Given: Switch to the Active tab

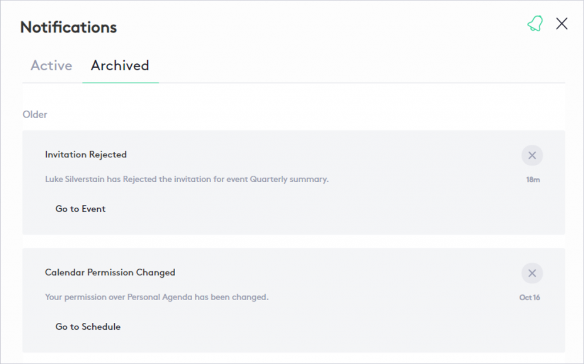Looking at the screenshot, I should click(x=51, y=66).
